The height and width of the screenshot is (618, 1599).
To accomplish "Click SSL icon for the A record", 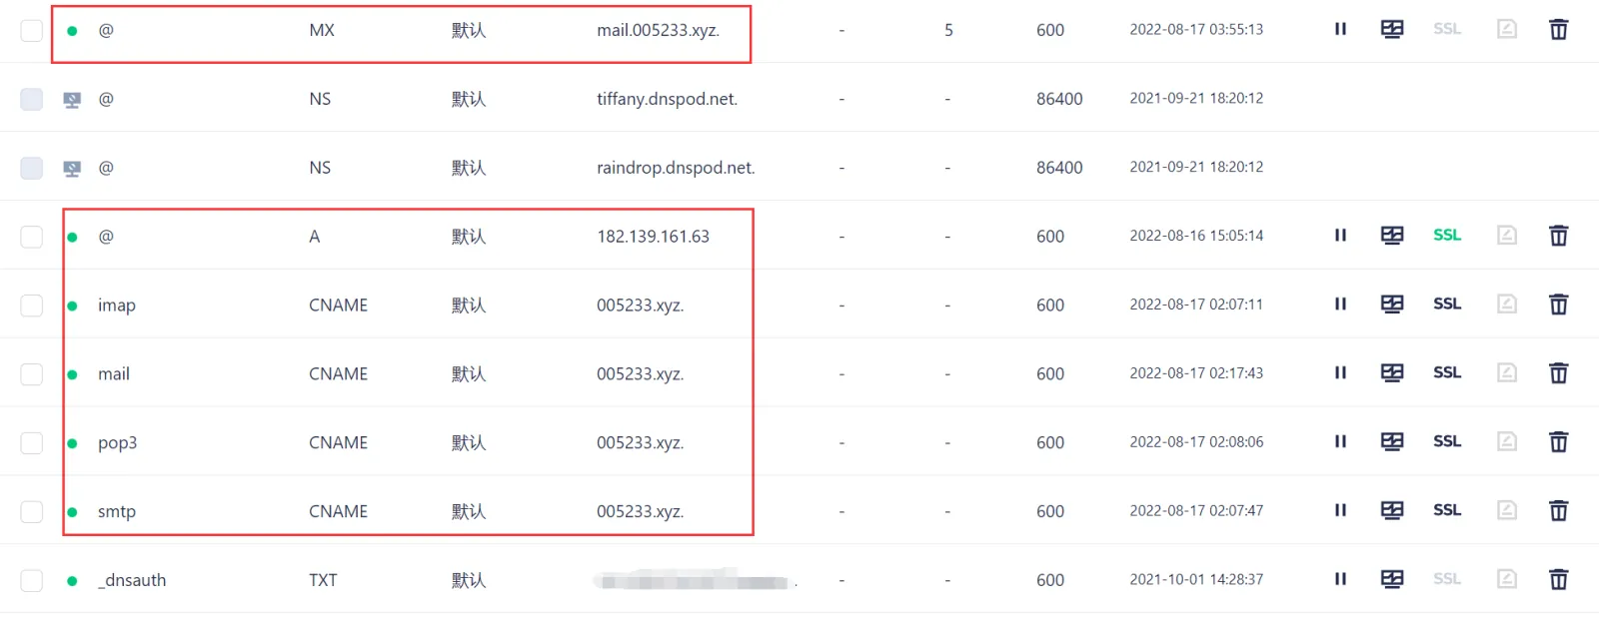I will pos(1447,235).
